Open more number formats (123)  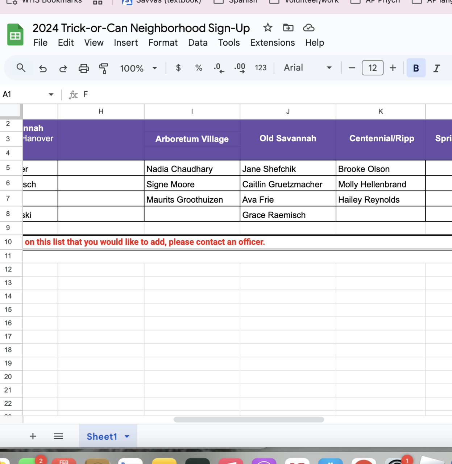click(x=261, y=68)
